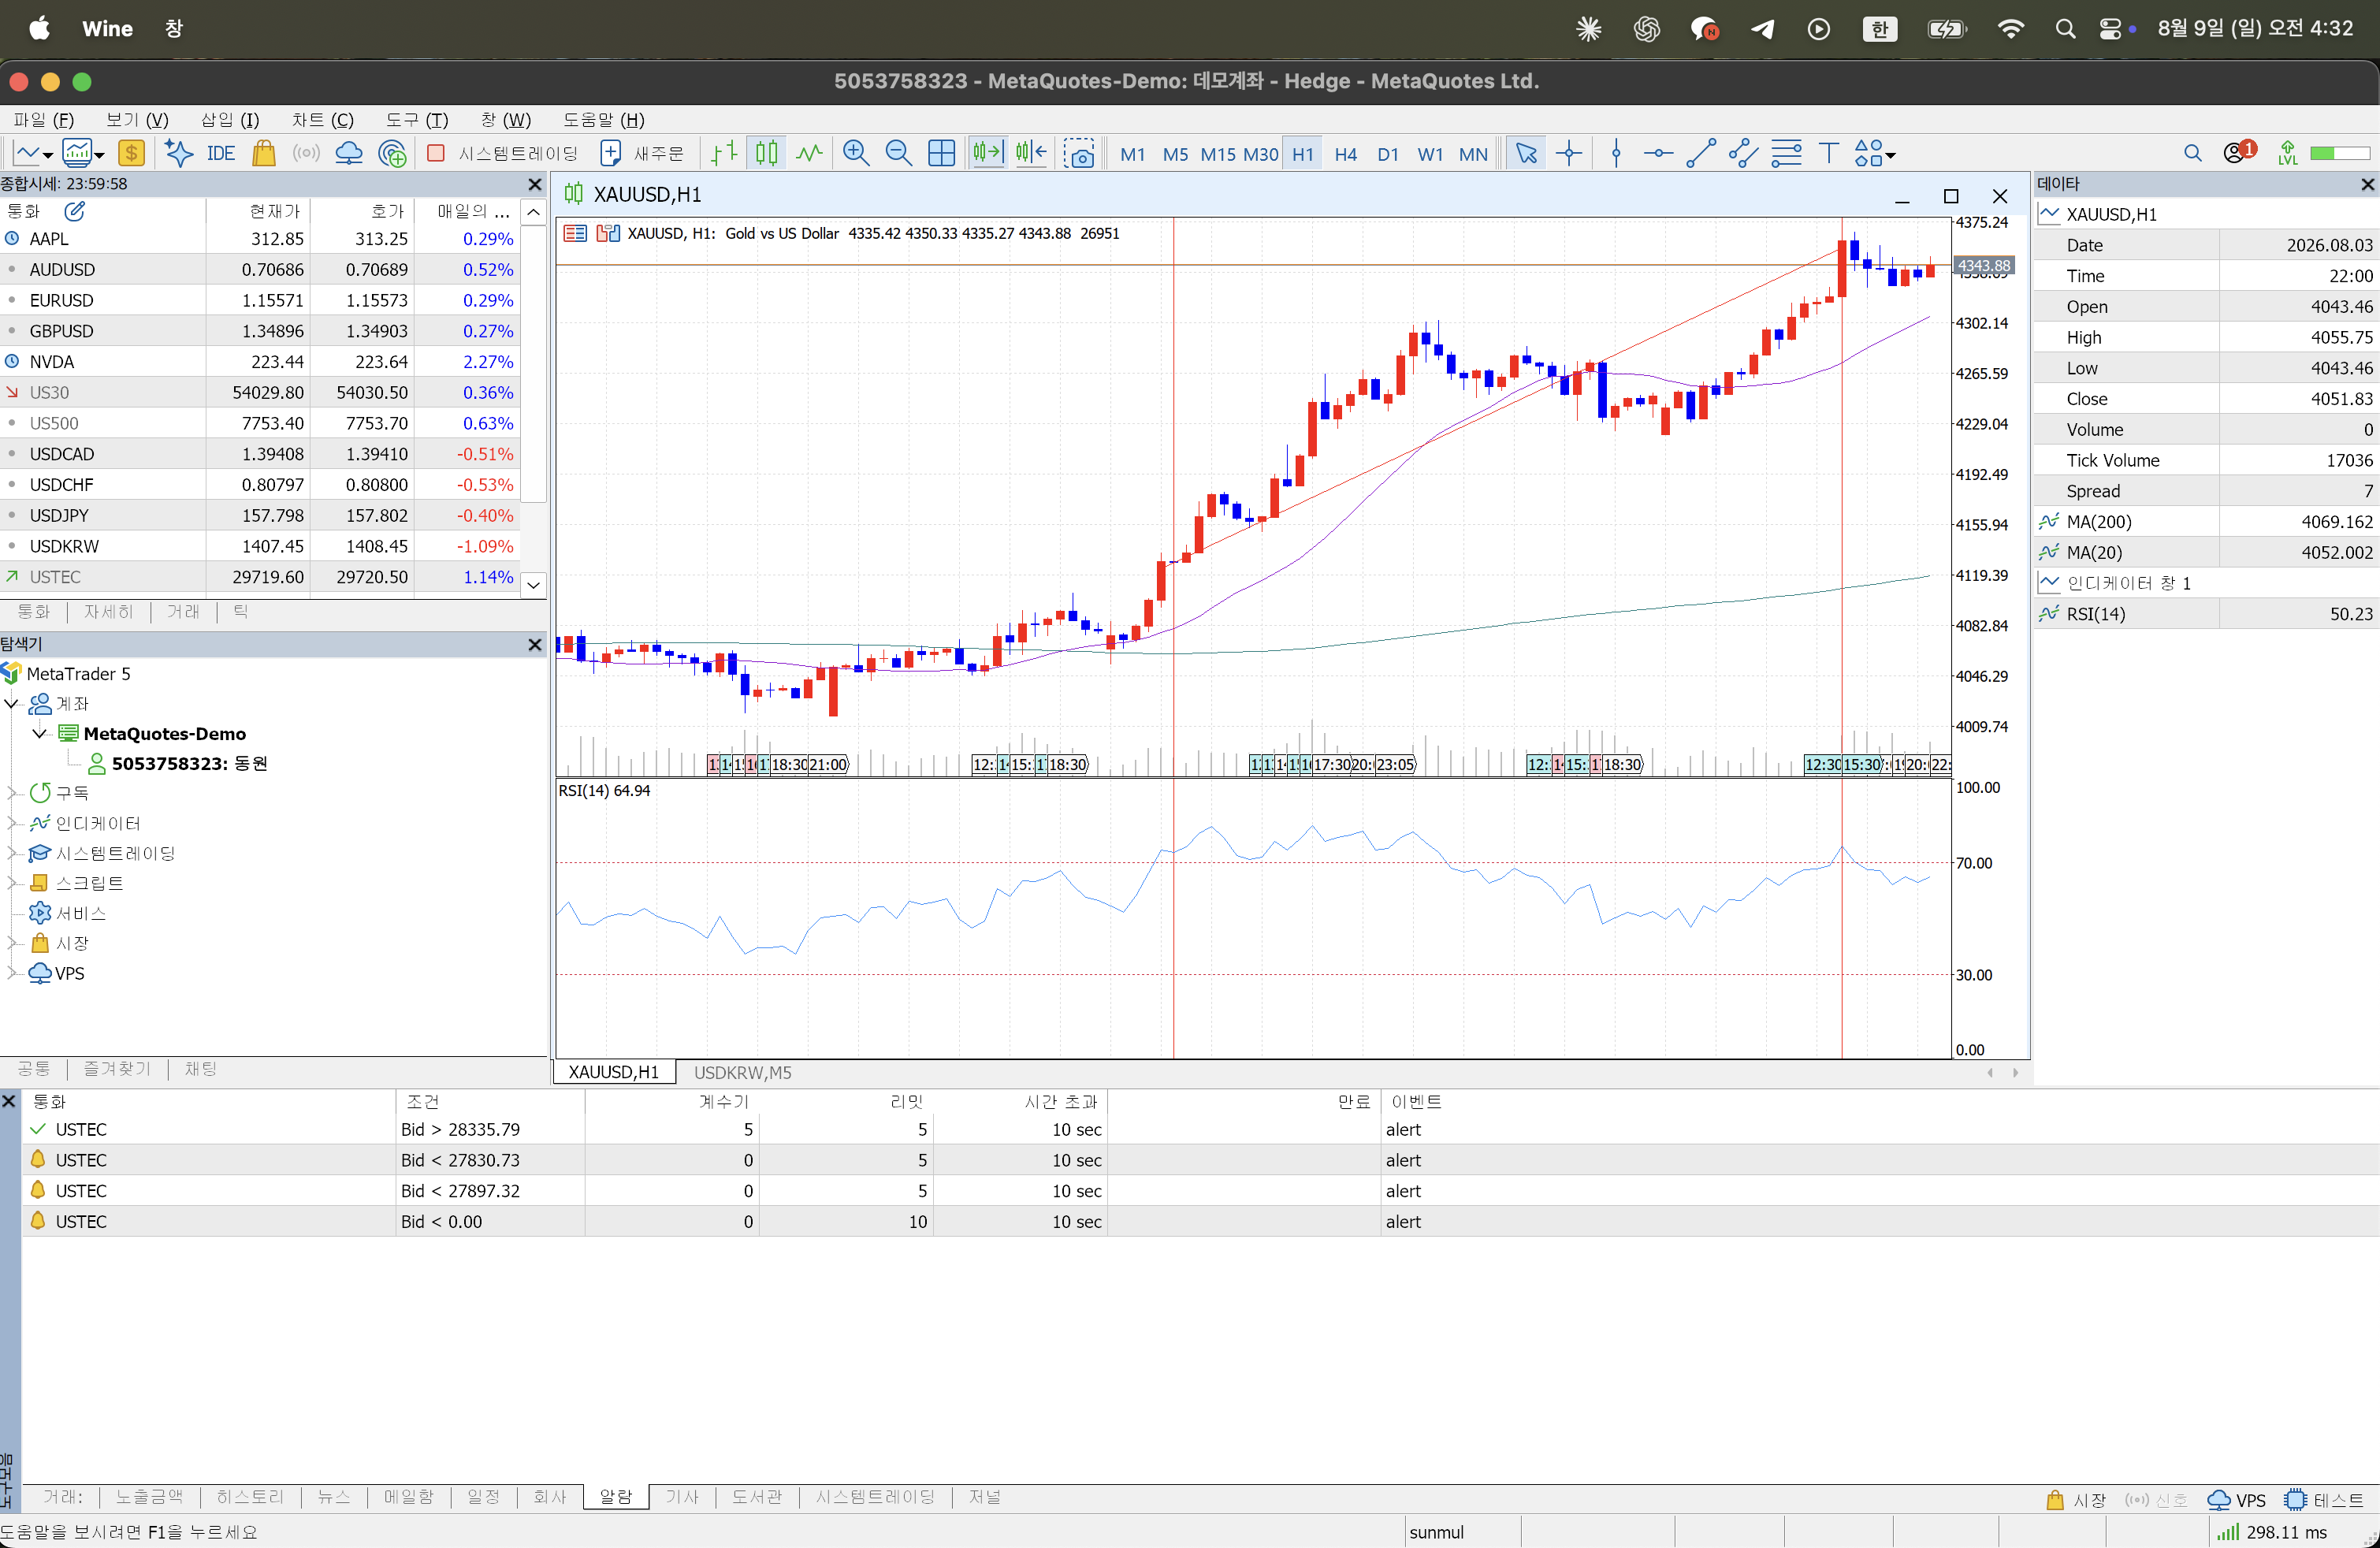
Task: Click the tile windows grid icon
Action: (x=942, y=153)
